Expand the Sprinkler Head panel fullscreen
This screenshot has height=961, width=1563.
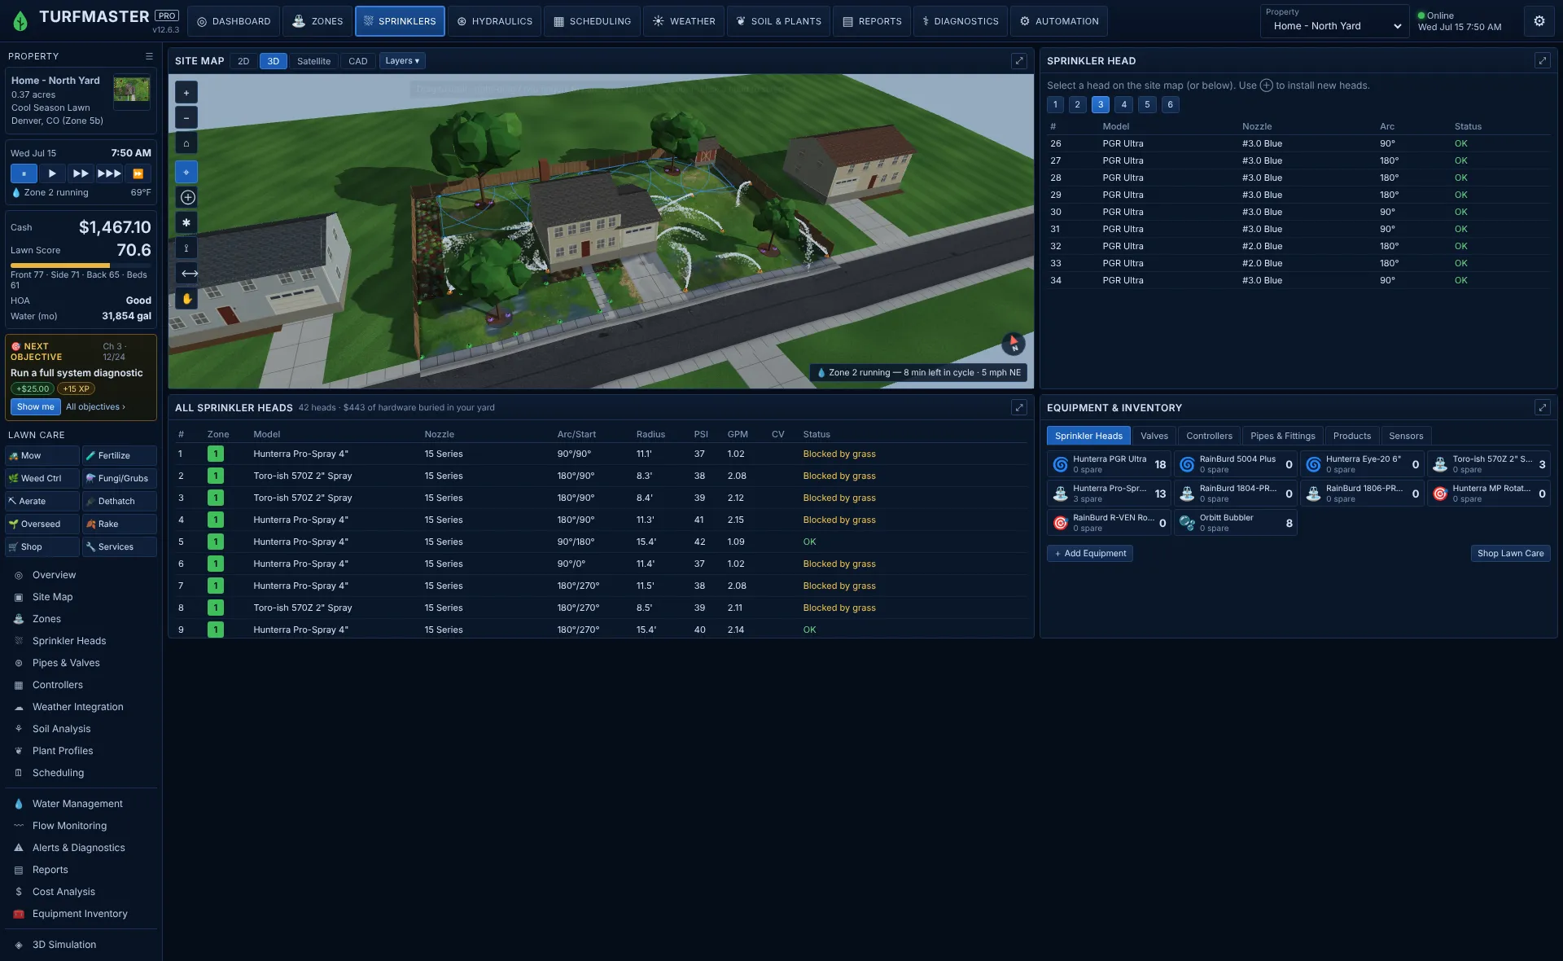coord(1542,61)
